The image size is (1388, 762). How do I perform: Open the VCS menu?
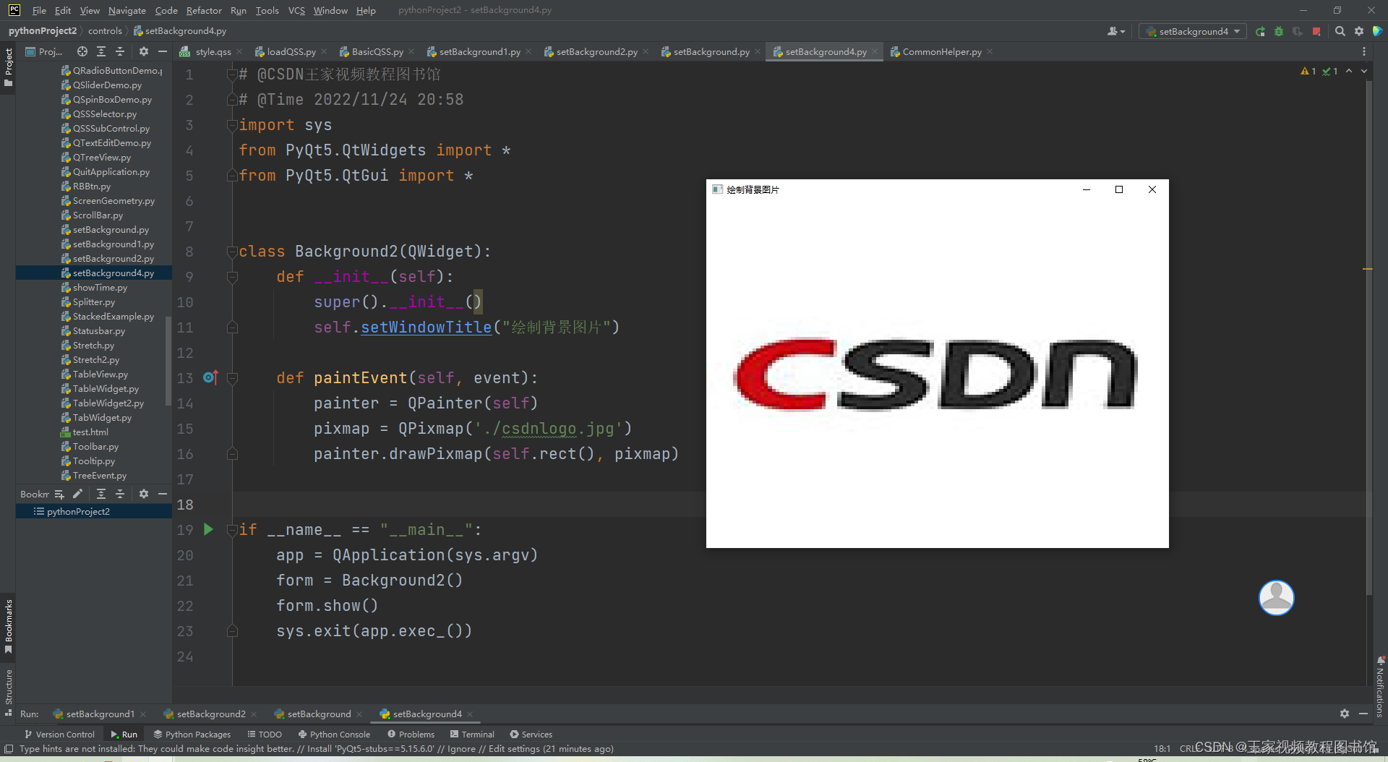(x=296, y=10)
